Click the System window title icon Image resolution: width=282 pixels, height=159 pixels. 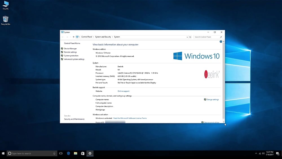(62, 32)
